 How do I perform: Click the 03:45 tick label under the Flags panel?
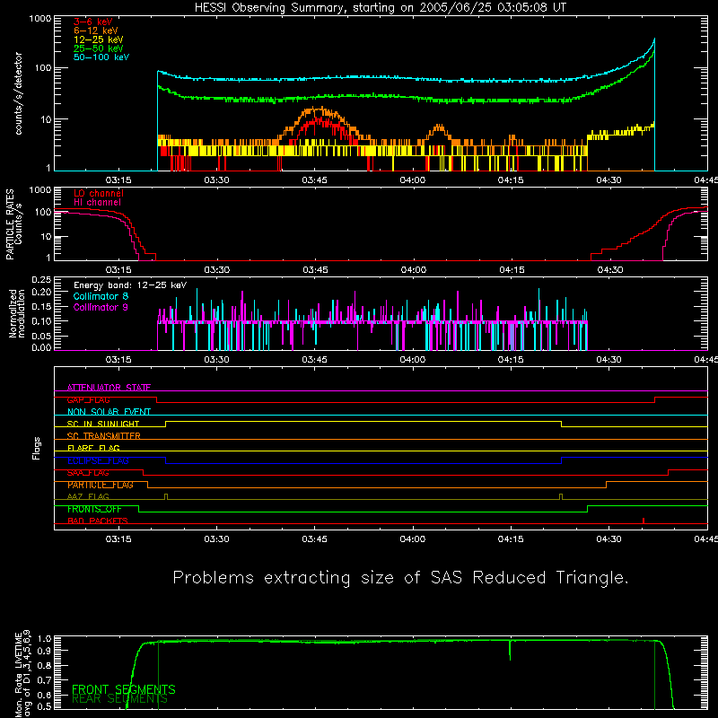click(315, 539)
